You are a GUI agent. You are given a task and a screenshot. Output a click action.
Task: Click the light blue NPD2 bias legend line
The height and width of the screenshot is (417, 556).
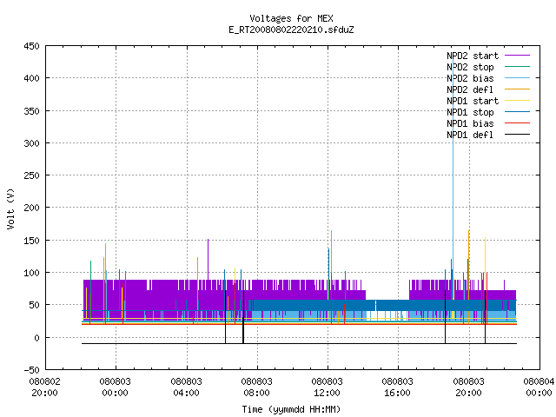pos(518,77)
